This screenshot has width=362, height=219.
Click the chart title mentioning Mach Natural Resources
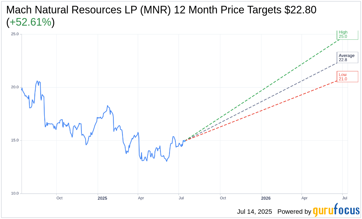coord(161,16)
